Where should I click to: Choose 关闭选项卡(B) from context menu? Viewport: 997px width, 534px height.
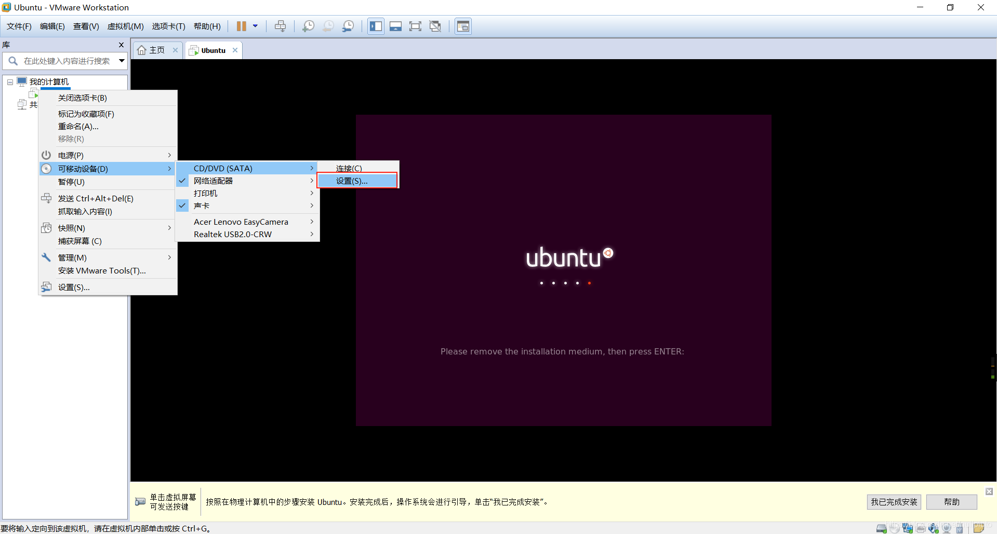[108, 98]
